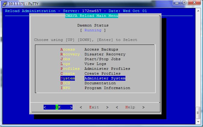Click the 'Disaster Recovery' description
Image resolution: width=203 pixels, height=127 pixels.
(105, 54)
